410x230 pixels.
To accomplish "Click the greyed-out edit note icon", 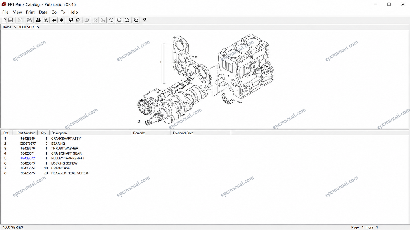I will [29, 20].
